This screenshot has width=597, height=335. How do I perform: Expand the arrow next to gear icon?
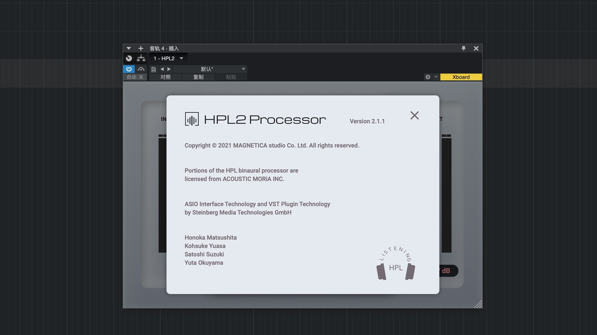click(x=436, y=77)
